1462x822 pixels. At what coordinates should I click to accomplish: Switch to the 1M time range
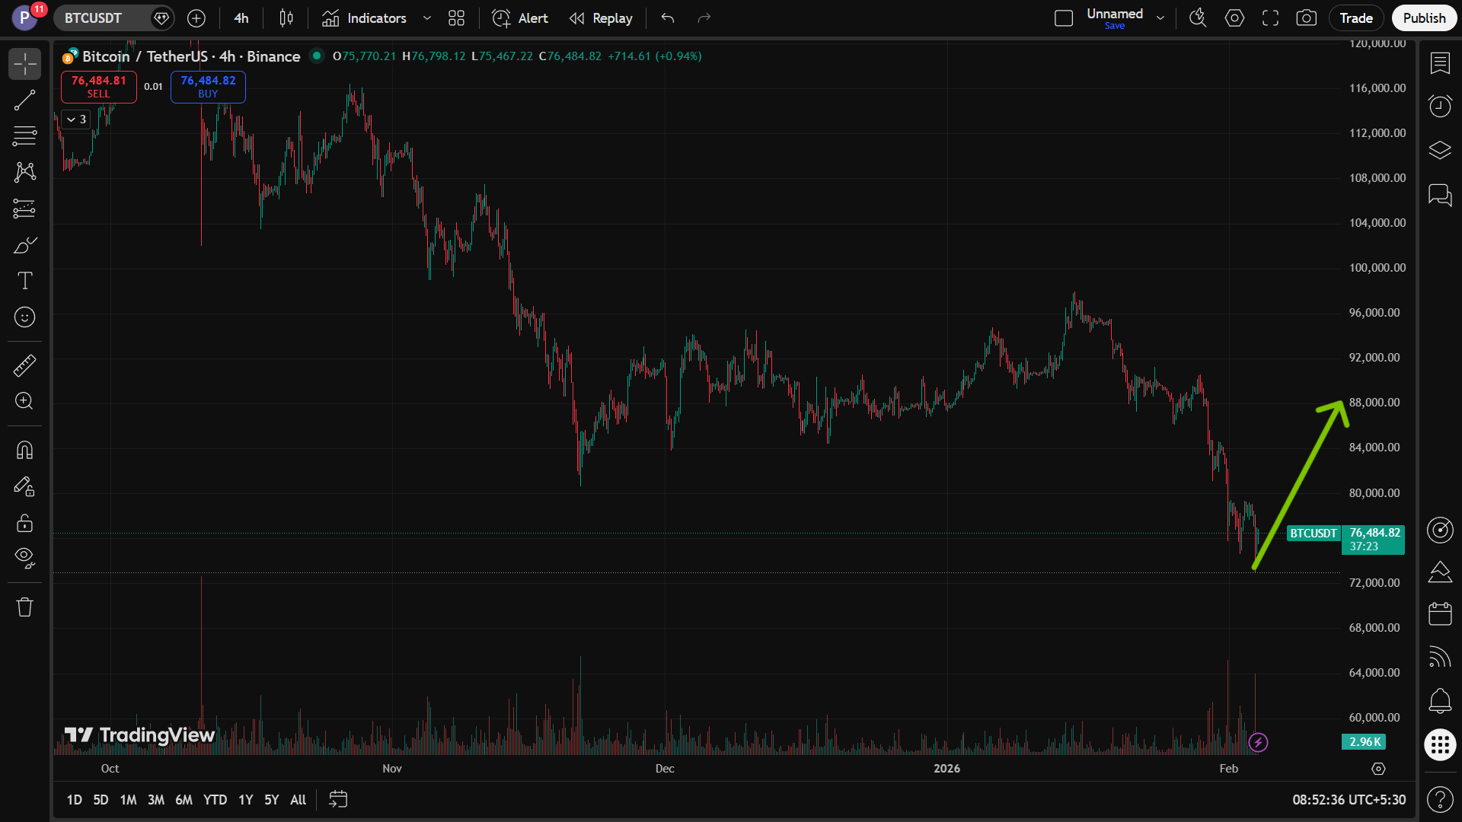click(128, 800)
